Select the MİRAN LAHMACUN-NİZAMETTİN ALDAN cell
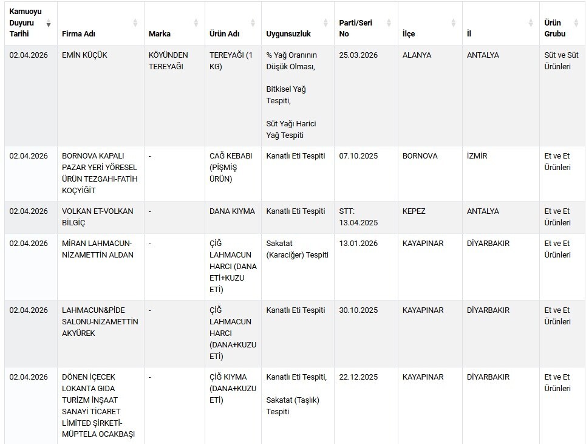Viewport: 586px width, 444px height. coord(97,249)
